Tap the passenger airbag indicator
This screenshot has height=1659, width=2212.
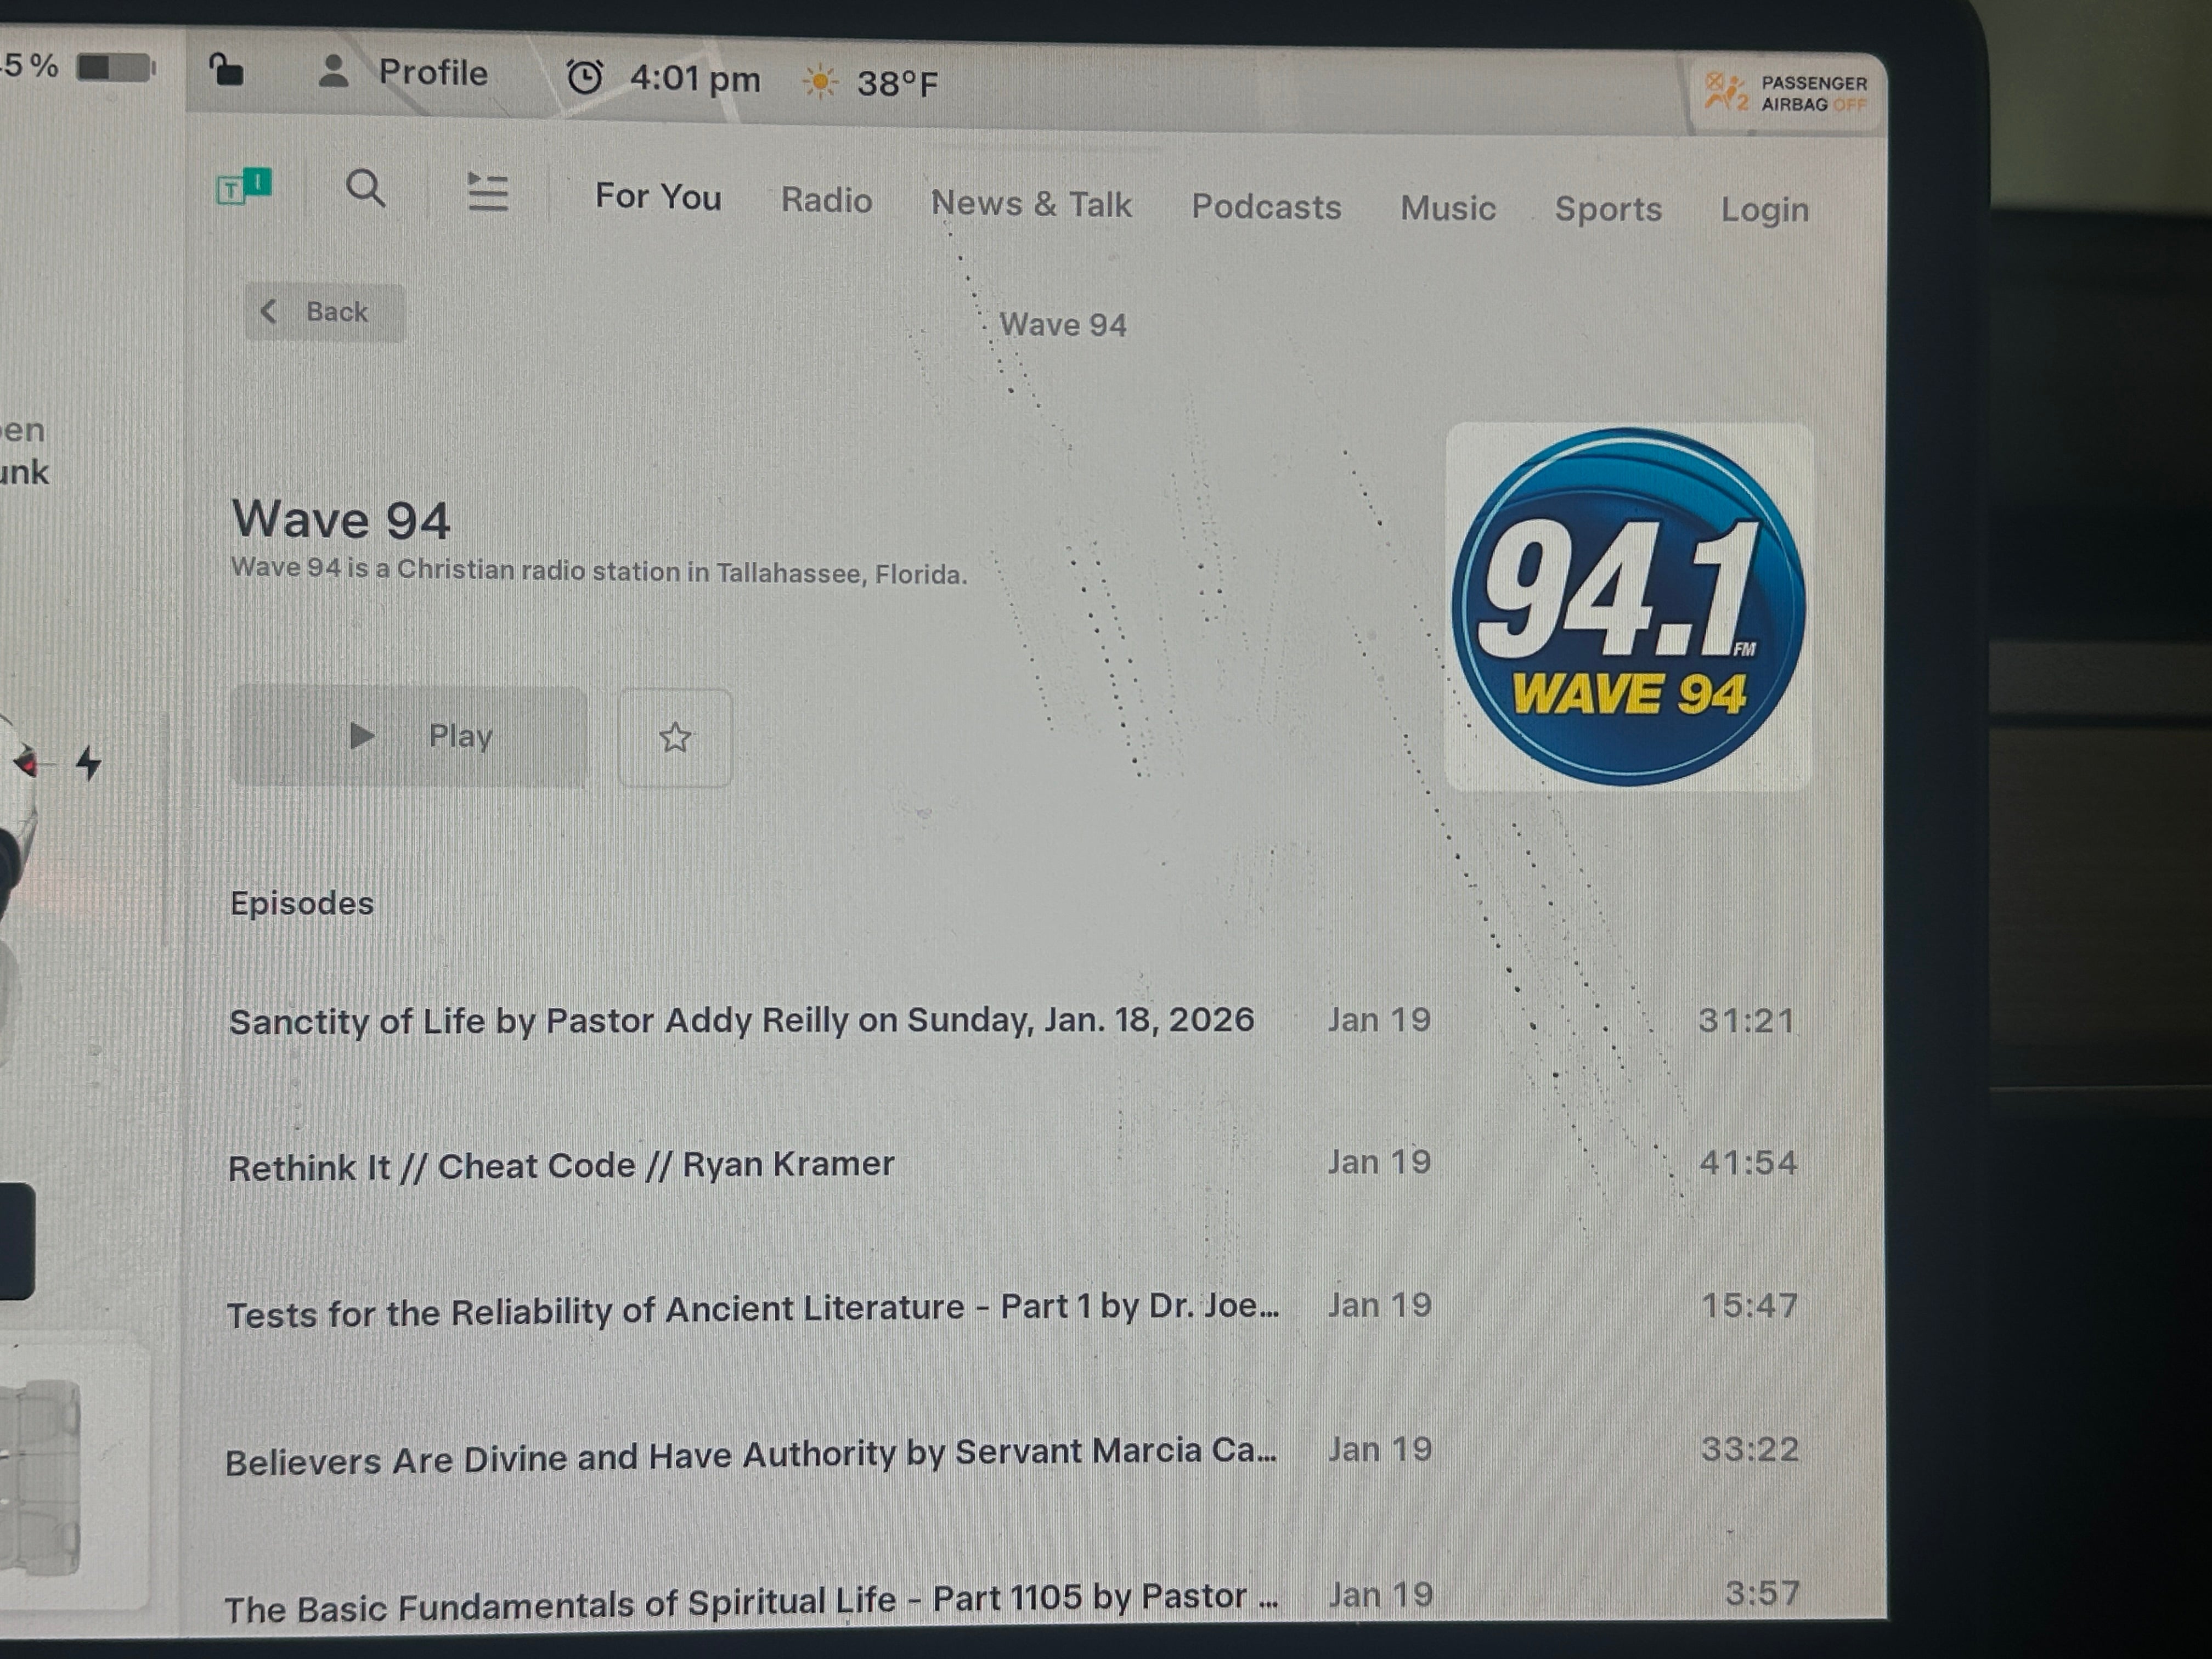point(1785,93)
